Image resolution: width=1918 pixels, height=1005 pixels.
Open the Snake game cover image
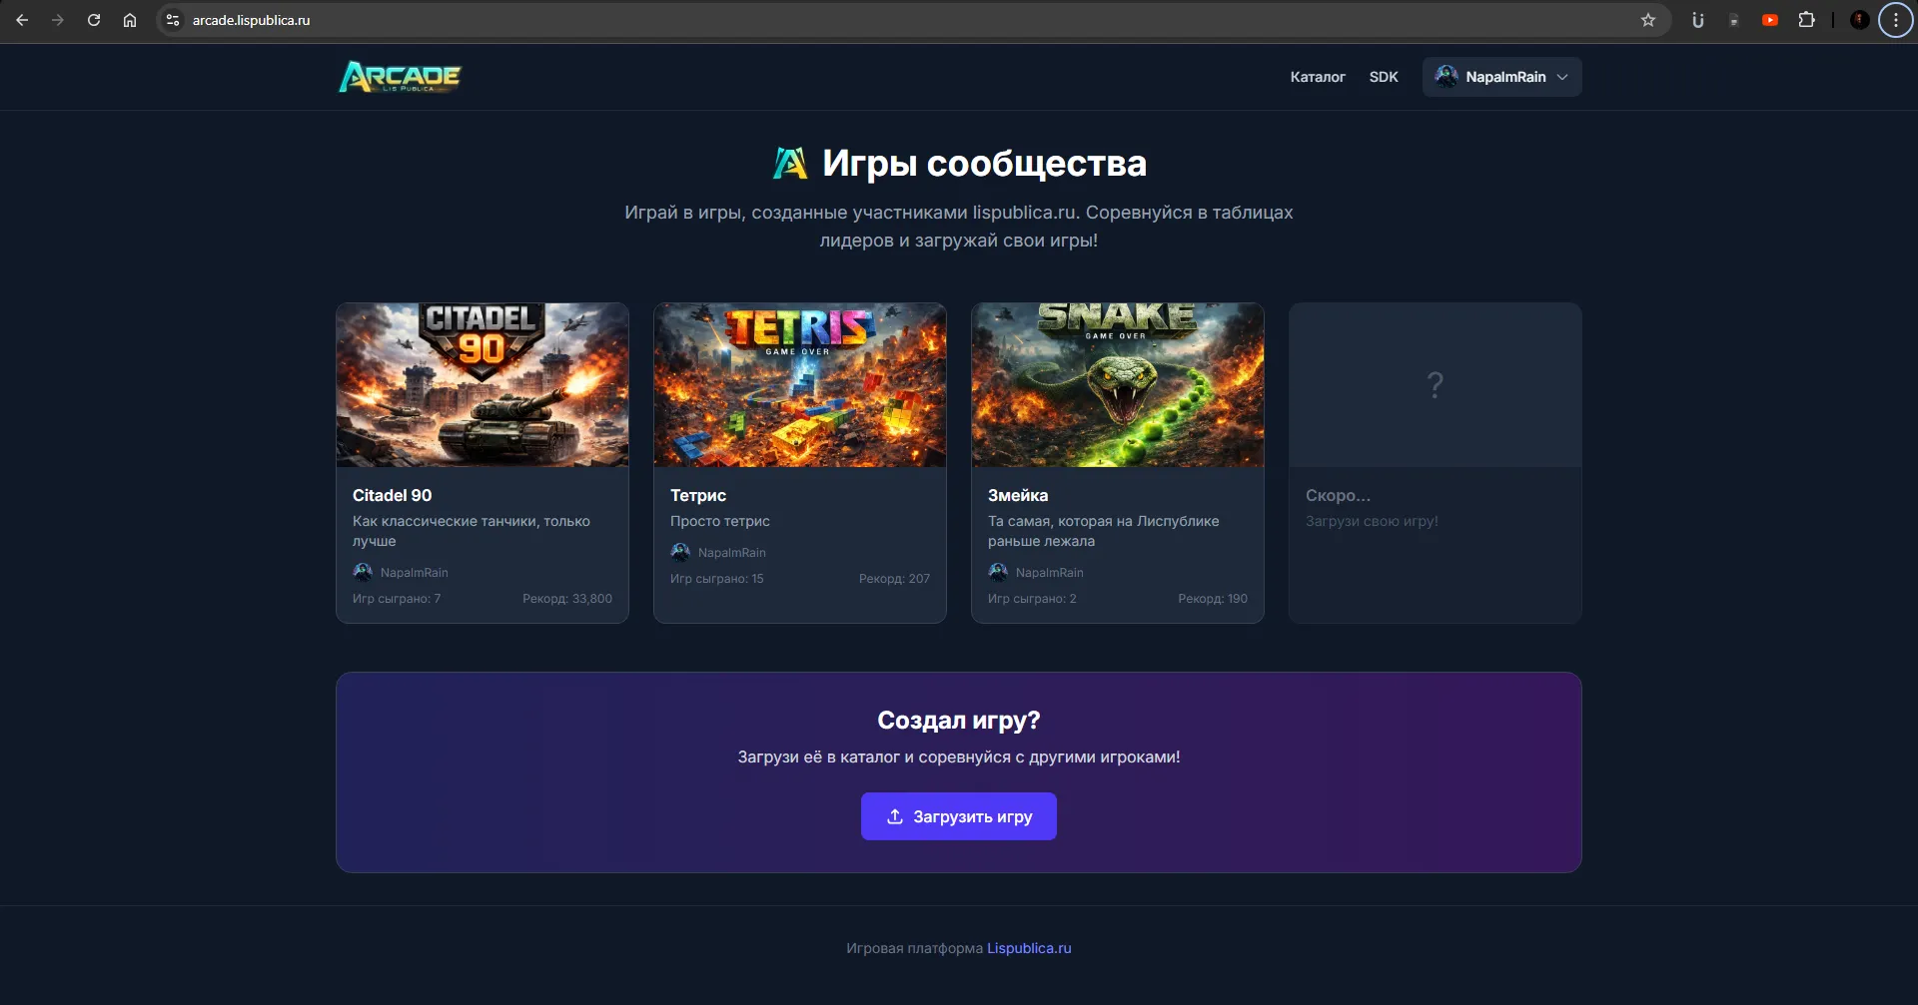(1118, 385)
